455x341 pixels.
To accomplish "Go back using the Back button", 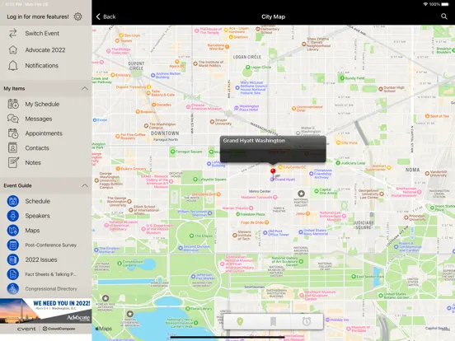I will click(x=106, y=16).
